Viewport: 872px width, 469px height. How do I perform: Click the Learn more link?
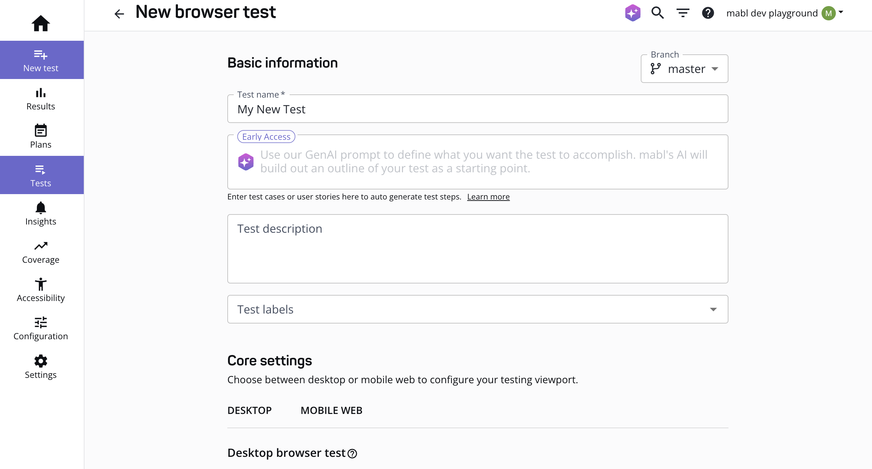tap(488, 197)
